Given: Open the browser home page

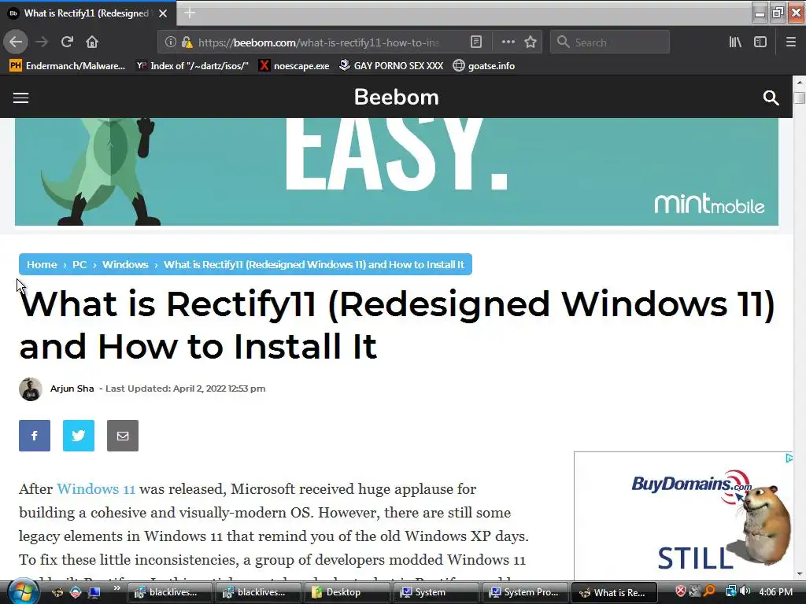Looking at the screenshot, I should pyautogui.click(x=92, y=42).
